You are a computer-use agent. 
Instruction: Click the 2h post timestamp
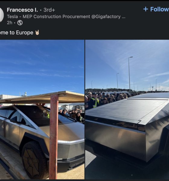point(9,23)
